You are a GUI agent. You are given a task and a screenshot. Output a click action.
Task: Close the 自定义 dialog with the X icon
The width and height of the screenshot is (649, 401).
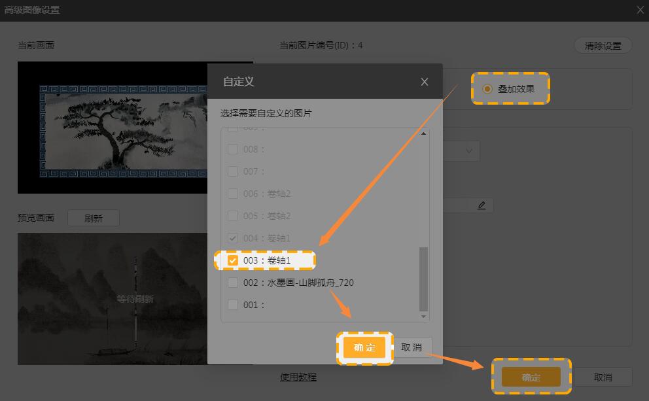tap(425, 82)
